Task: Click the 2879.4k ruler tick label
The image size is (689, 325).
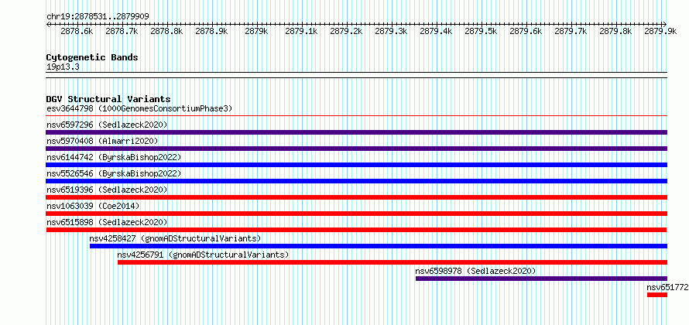Action: pyautogui.click(x=436, y=32)
